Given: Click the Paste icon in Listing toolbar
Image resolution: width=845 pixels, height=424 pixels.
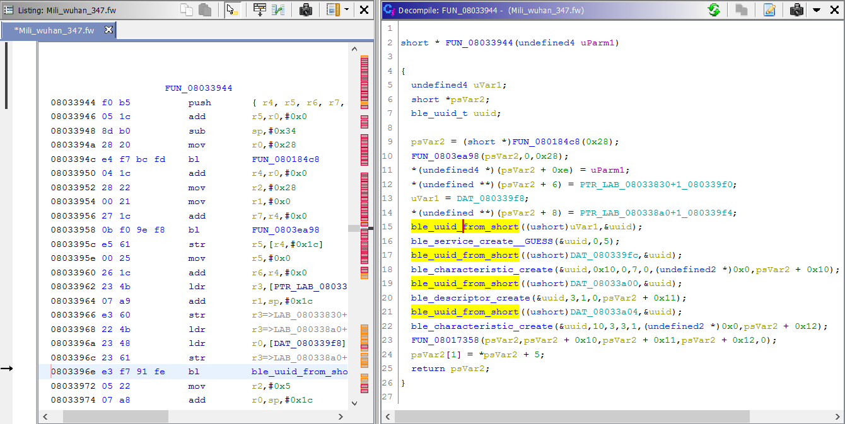Looking at the screenshot, I should (205, 9).
